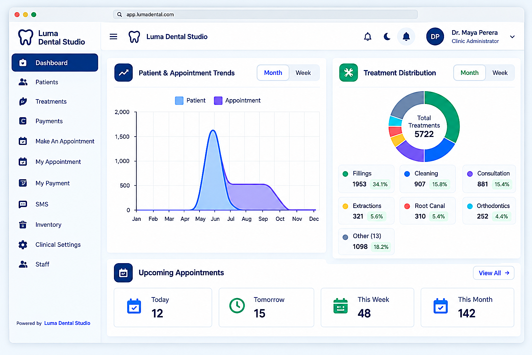Screen dimensions: 532x355
Task: Open the This Week appointments card
Action: [367, 308]
